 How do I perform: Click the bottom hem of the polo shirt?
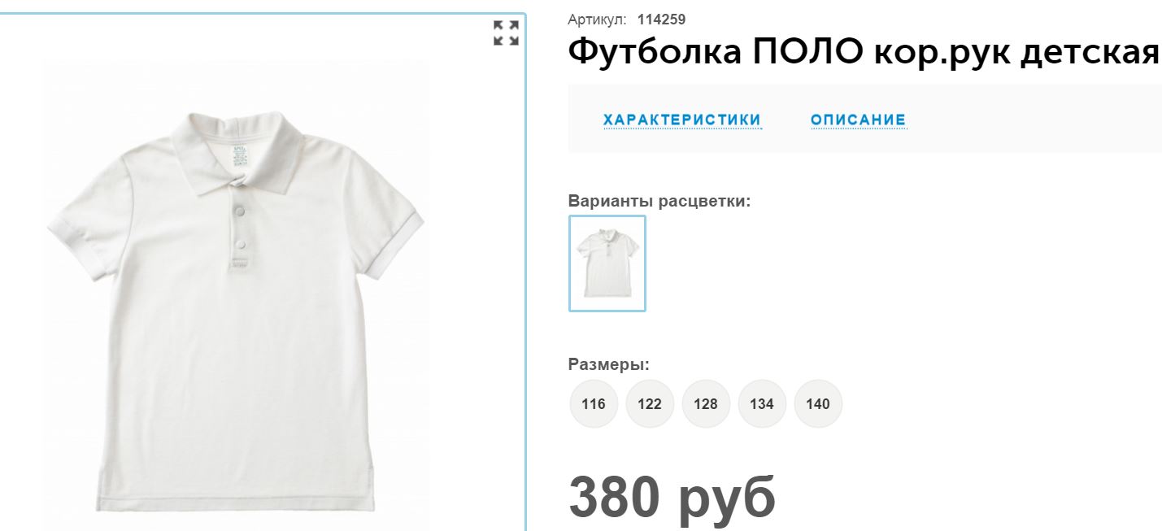pyautogui.click(x=236, y=496)
